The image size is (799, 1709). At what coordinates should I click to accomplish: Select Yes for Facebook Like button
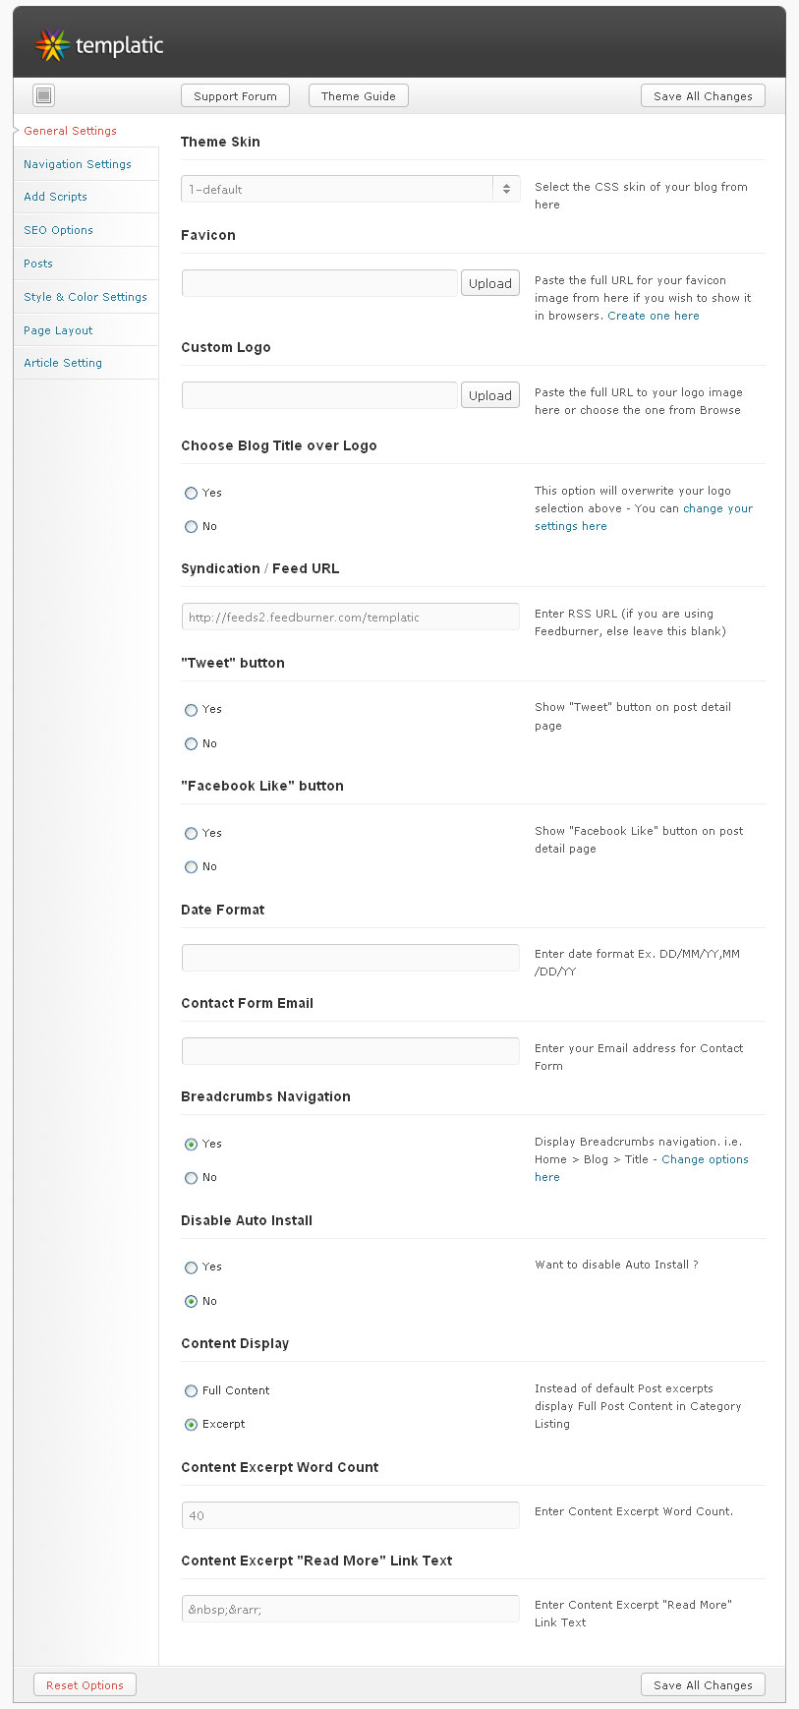pyautogui.click(x=191, y=833)
